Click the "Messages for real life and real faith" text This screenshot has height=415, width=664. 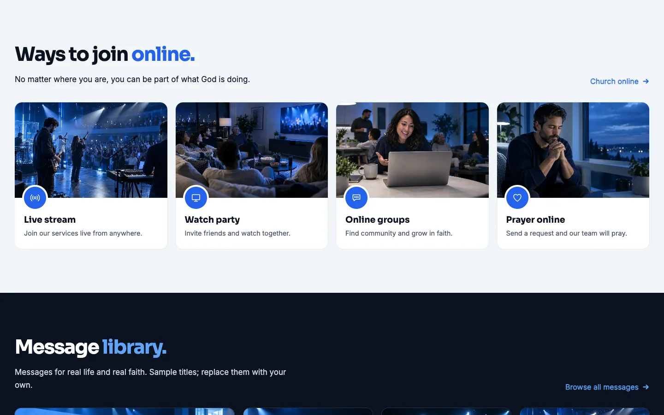[x=150, y=379]
